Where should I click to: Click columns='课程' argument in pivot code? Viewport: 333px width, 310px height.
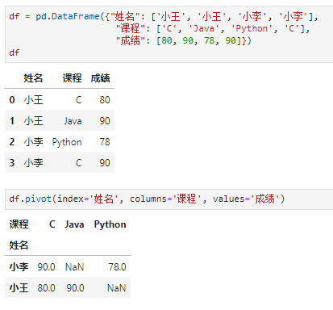pos(166,199)
